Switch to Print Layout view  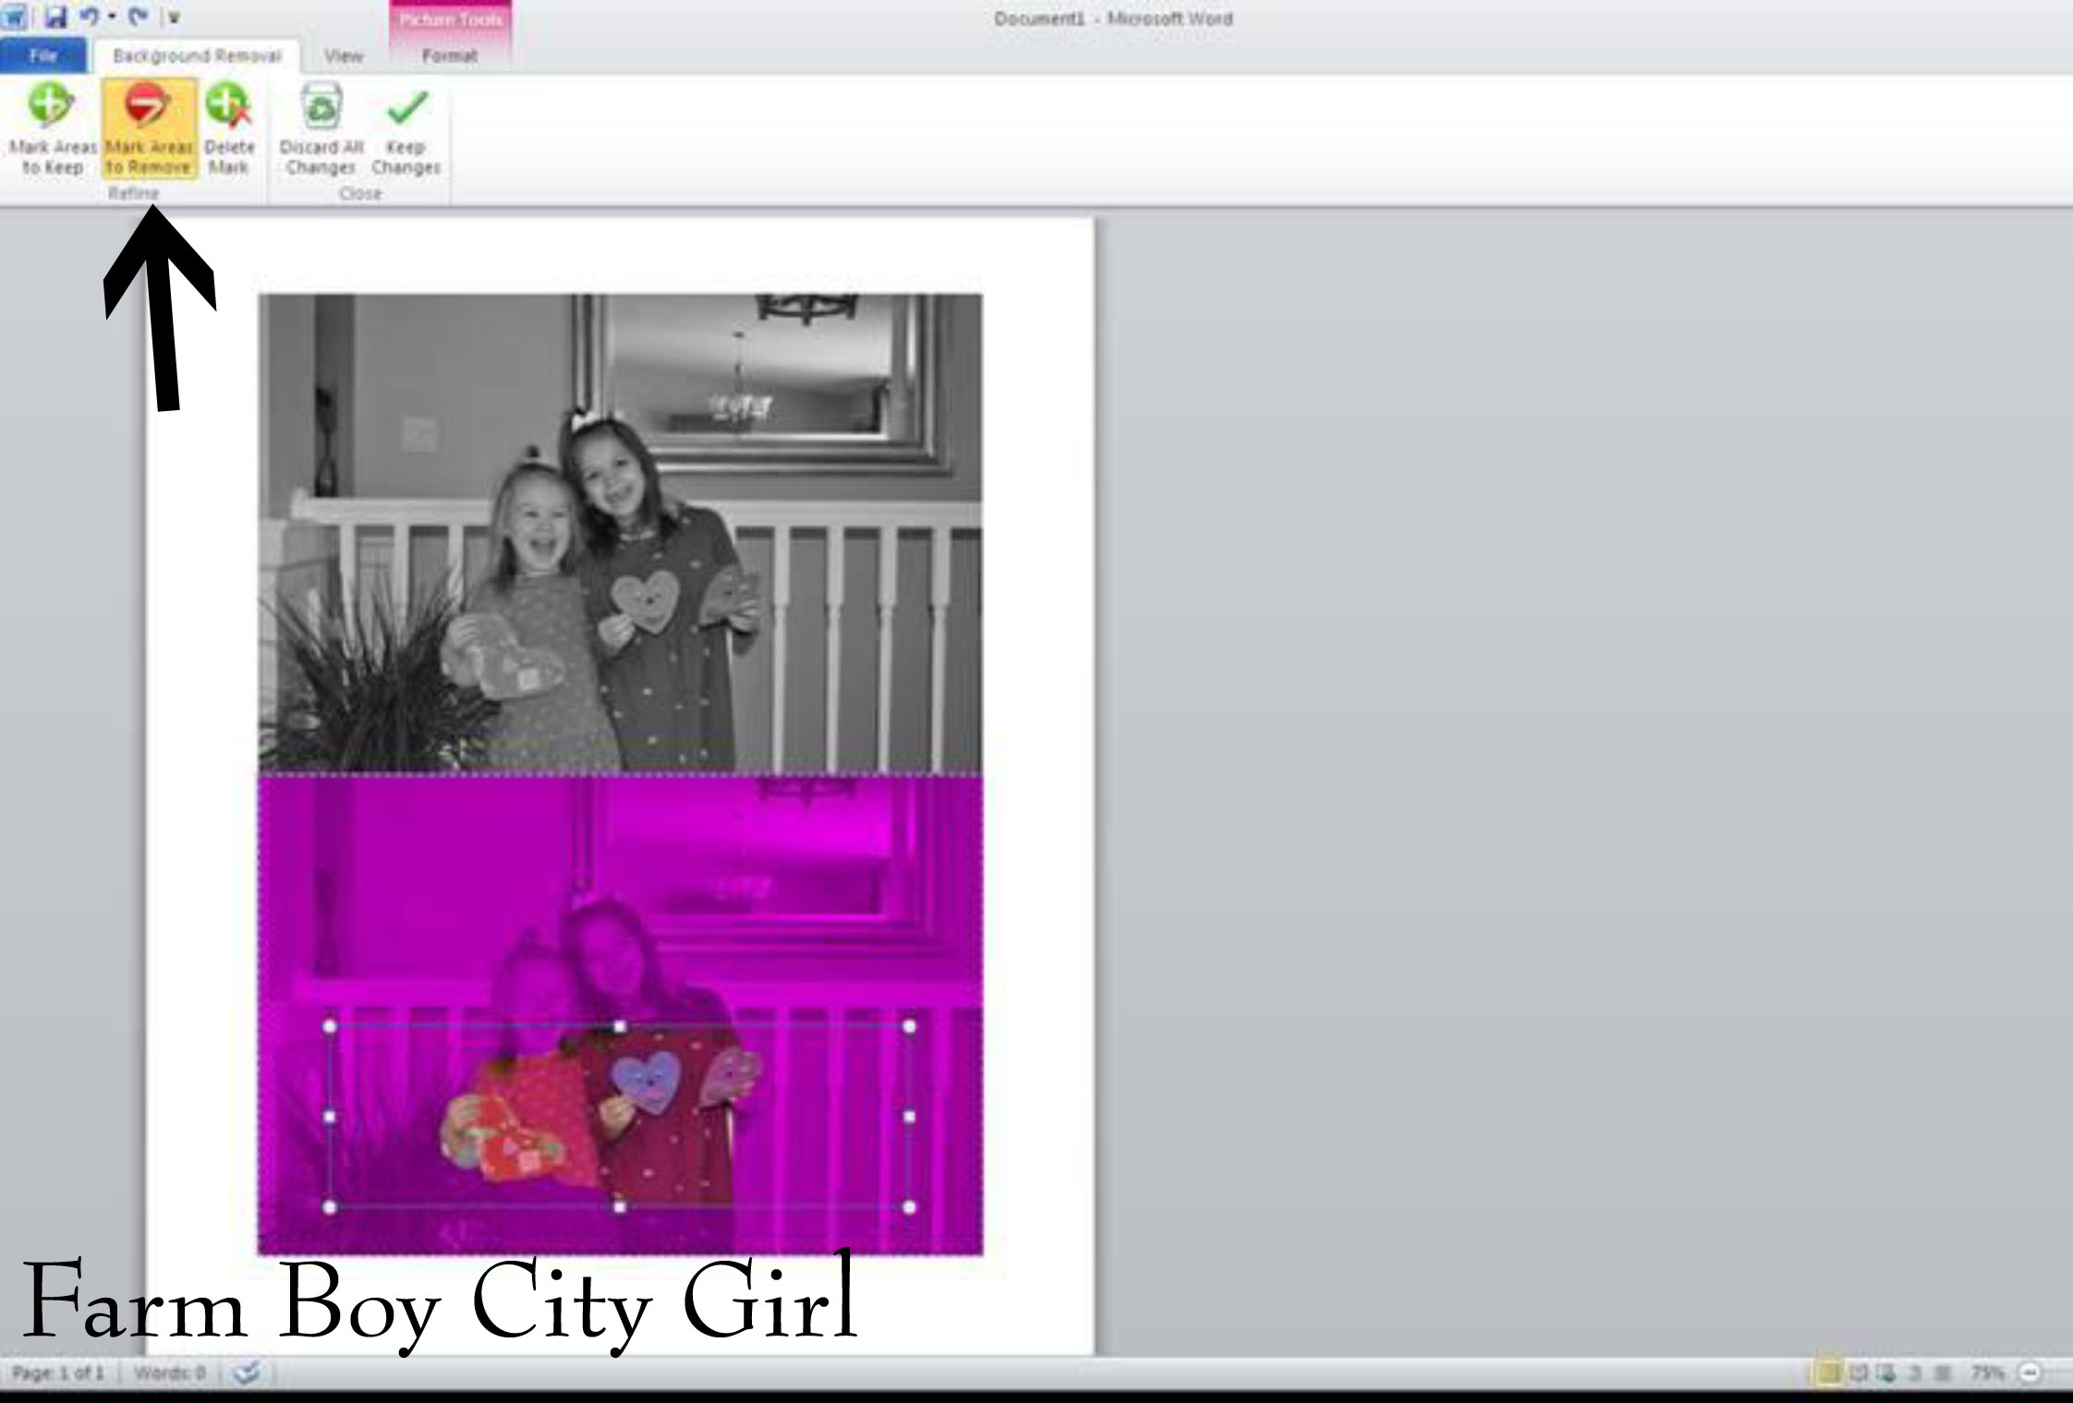(1828, 1373)
